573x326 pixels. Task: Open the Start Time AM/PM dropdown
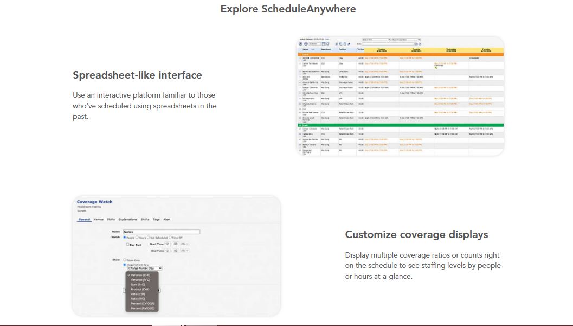185,244
